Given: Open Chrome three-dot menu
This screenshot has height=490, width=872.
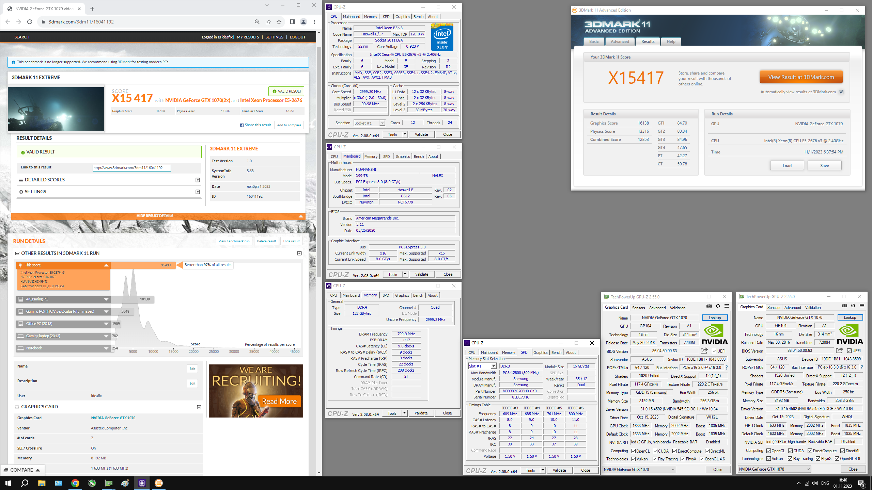Looking at the screenshot, I should pos(314,22).
